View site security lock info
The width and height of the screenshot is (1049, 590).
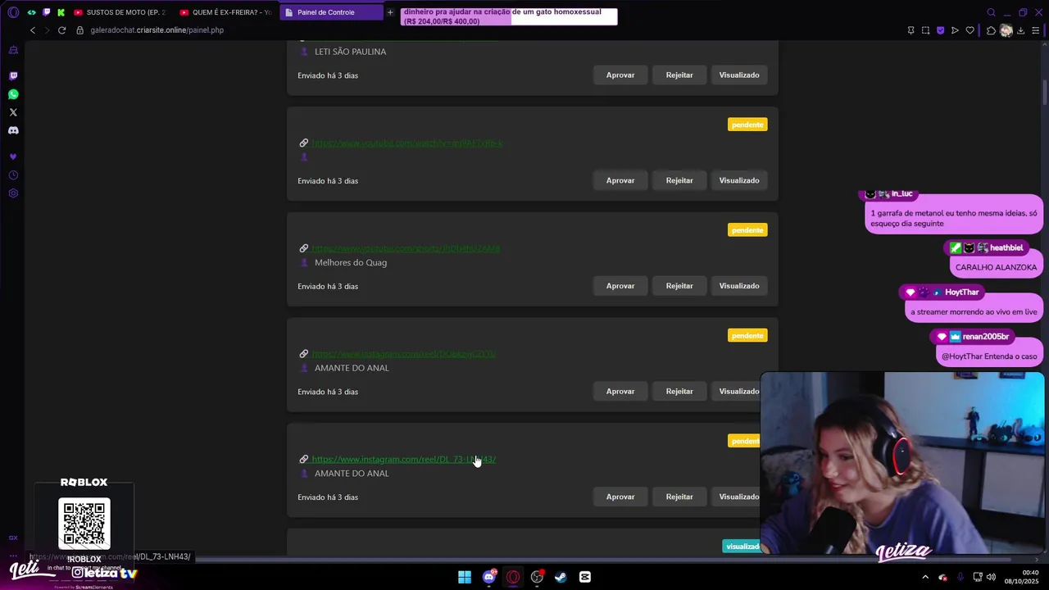80,30
